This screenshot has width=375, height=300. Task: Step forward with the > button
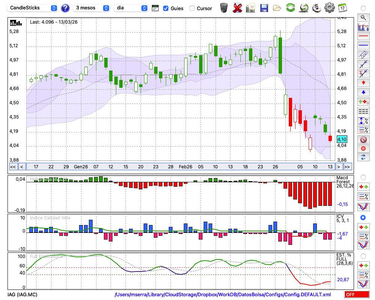tap(338, 167)
